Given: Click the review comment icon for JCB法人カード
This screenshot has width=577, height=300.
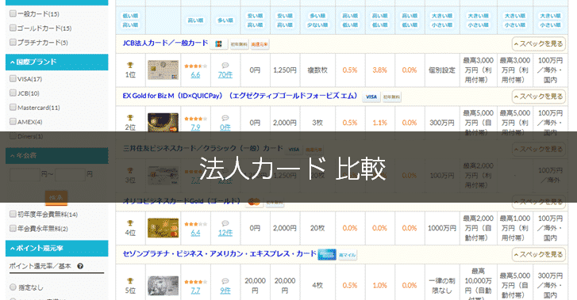Looking at the screenshot, I should click(x=225, y=66).
